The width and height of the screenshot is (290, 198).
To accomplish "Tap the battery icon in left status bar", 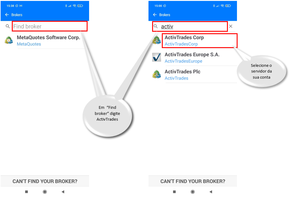I will point(80,6).
